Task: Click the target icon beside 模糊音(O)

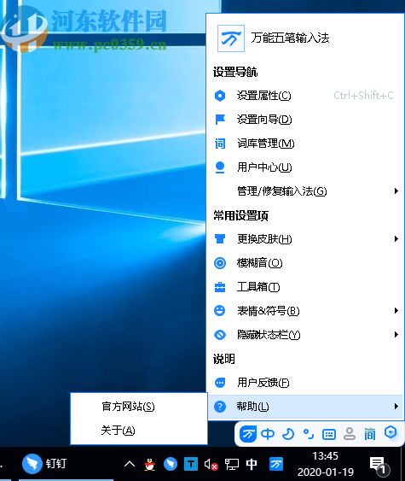Action: 220,263
